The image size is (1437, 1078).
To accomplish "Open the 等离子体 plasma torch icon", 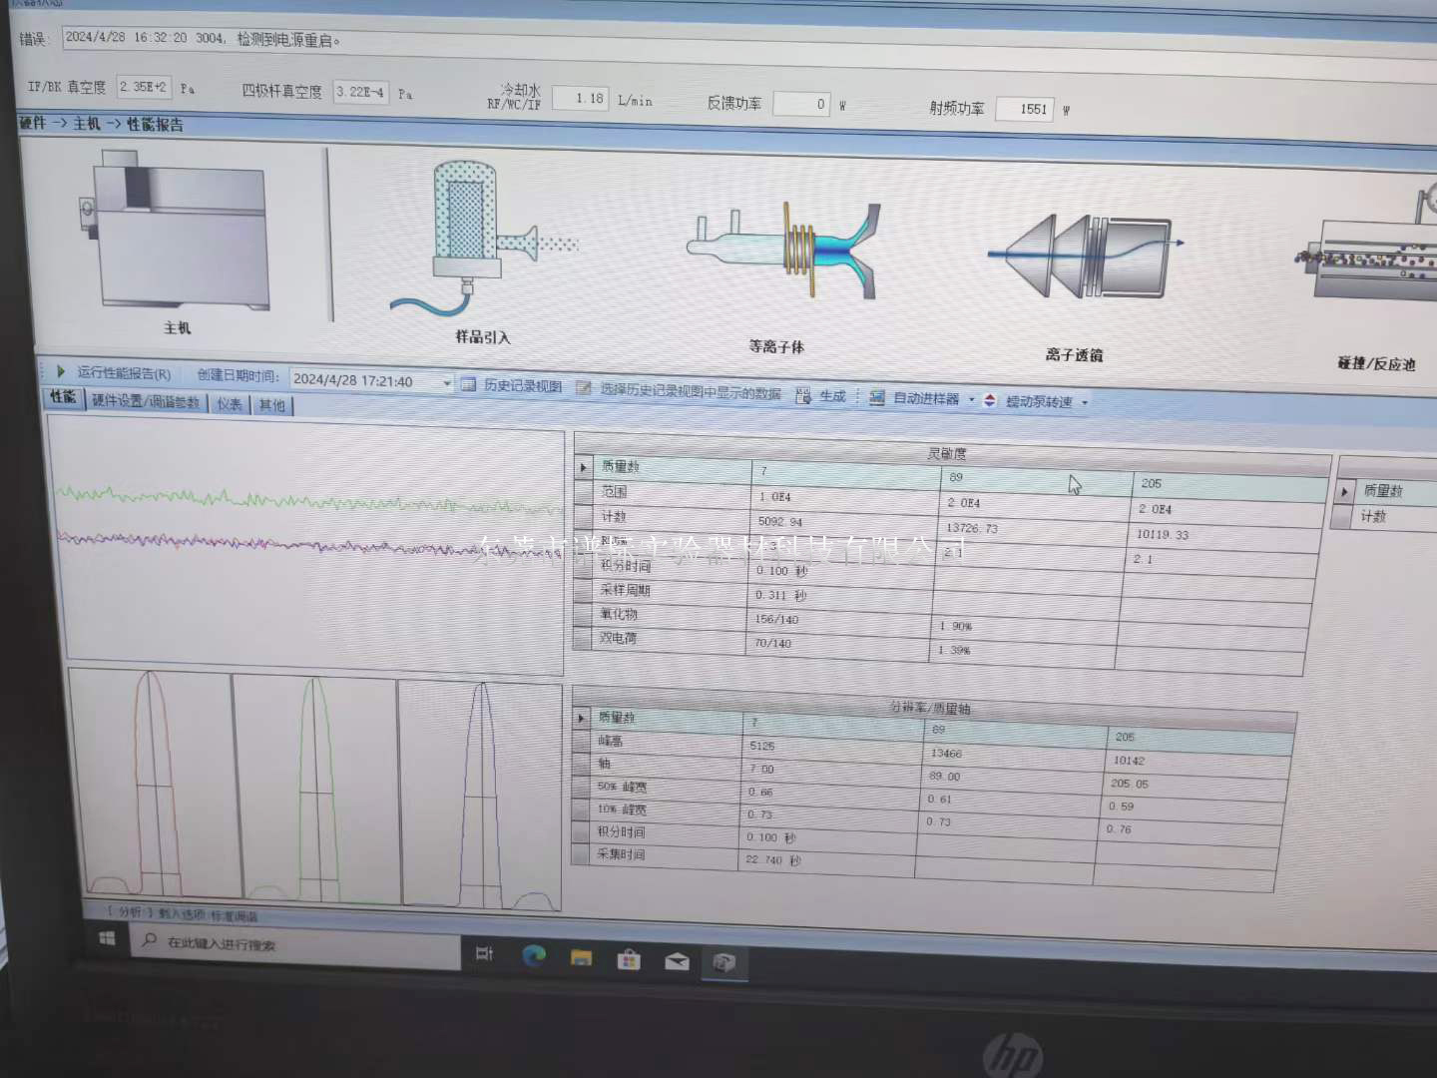I will point(783,252).
